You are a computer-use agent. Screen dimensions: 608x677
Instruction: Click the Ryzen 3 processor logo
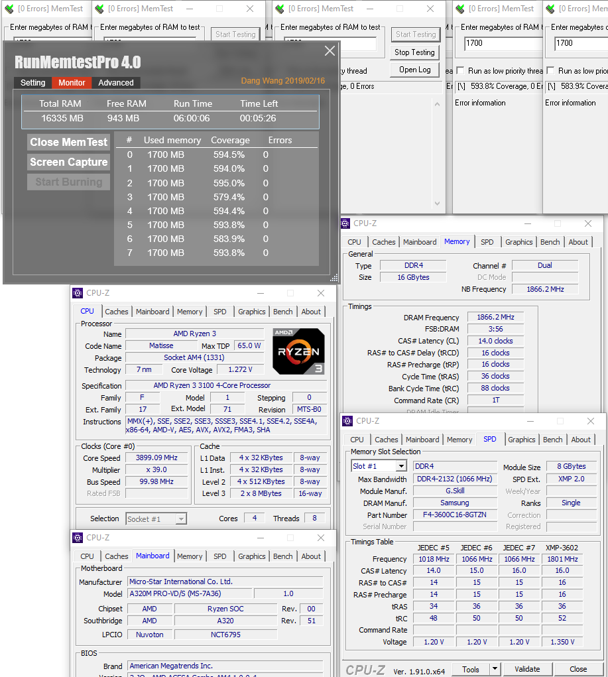[298, 350]
